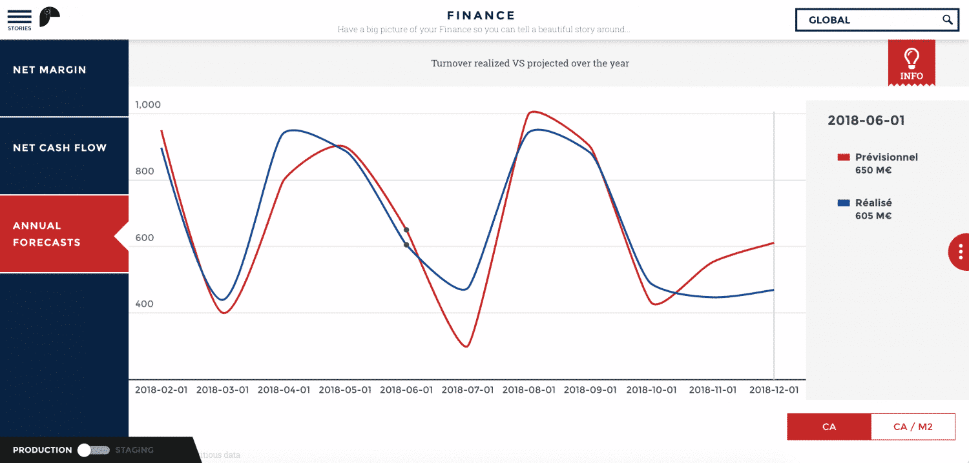969x463 pixels.
Task: Click the Finance page title
Action: coord(481,15)
